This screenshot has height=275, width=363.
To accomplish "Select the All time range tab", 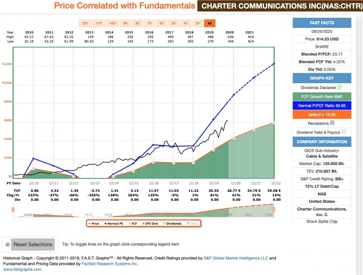I will pyautogui.click(x=209, y=23).
